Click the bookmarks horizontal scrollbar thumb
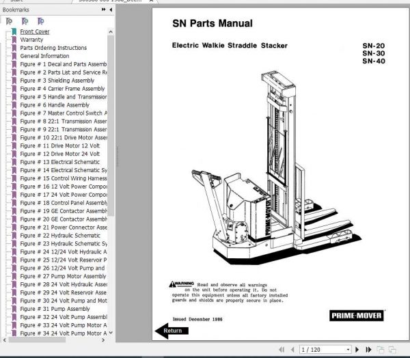Viewport: 410px width, 358px height. (x=37, y=340)
